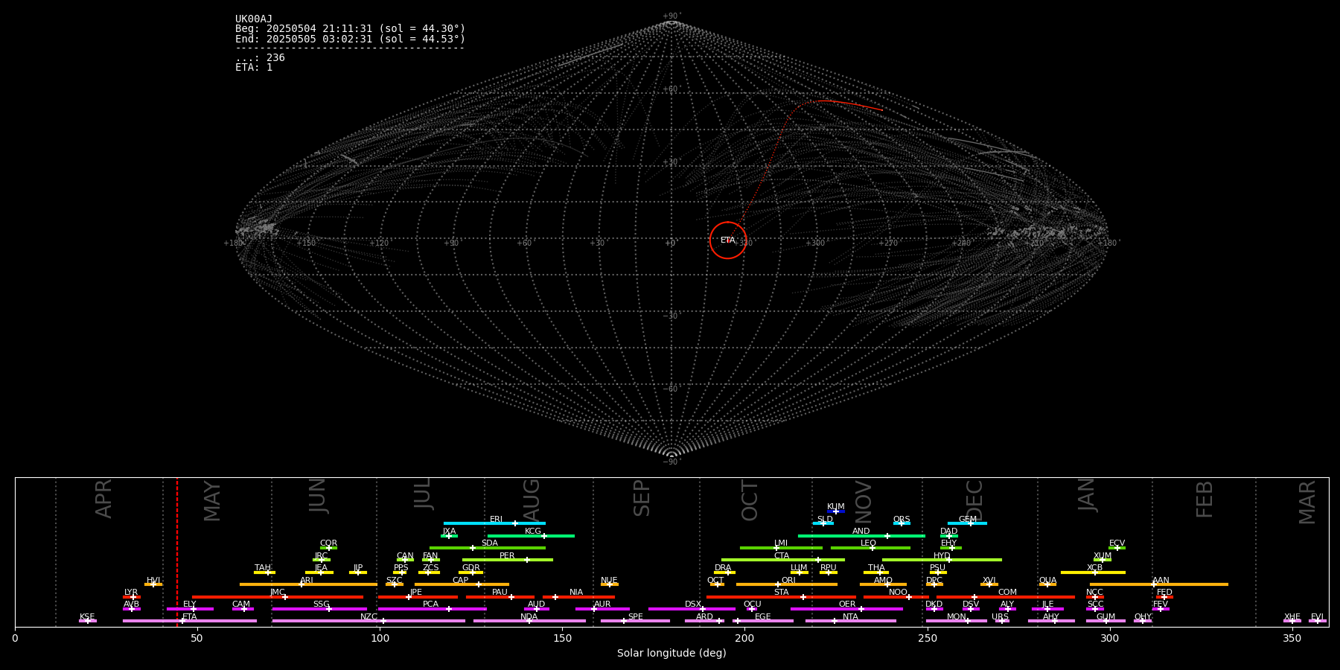Click the End timestamp line in the header
1340x670 pixels.
(350, 39)
